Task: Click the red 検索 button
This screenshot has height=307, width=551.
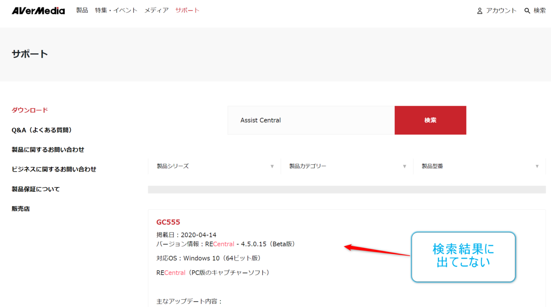Action: [x=430, y=120]
